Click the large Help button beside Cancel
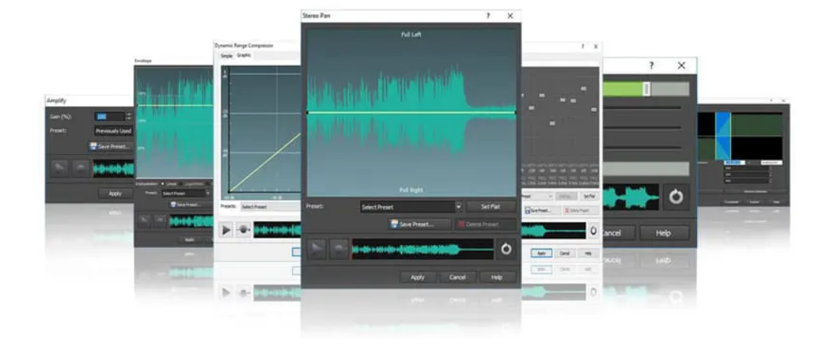Image resolution: width=831 pixels, height=350 pixels. (664, 233)
